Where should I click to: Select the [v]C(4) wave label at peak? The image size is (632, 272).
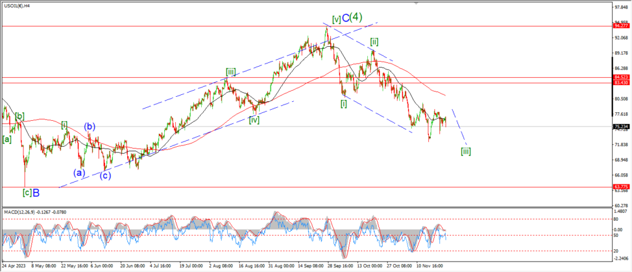pyautogui.click(x=346, y=18)
